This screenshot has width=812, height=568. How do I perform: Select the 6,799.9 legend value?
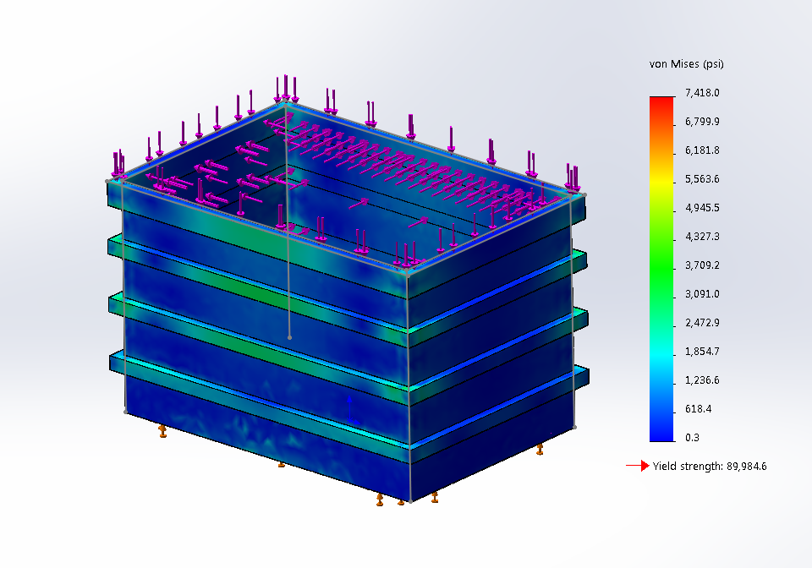pos(702,122)
